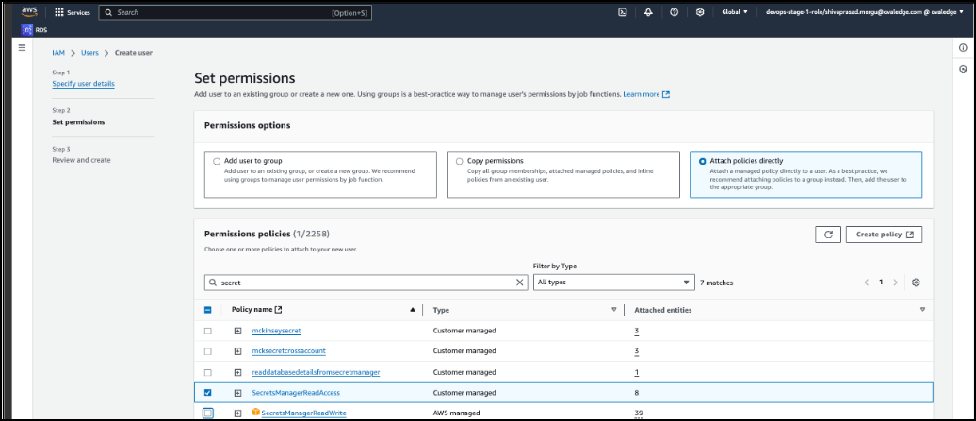Go to Users in breadcrumb
This screenshot has height=421, width=976.
tap(89, 53)
